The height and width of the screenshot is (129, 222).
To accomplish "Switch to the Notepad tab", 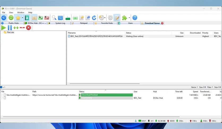I will point(82,23).
